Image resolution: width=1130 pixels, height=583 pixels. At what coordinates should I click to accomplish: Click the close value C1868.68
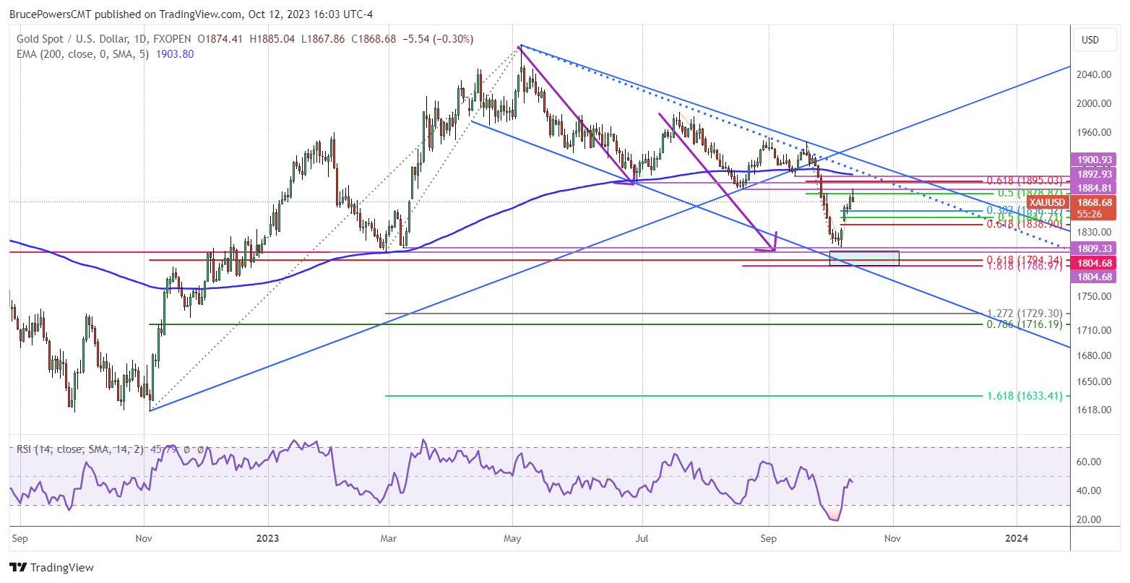coord(374,39)
